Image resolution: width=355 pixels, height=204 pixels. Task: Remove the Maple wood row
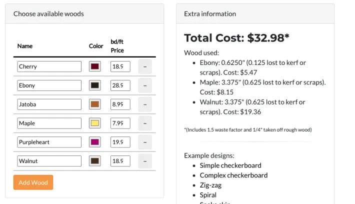click(x=145, y=123)
